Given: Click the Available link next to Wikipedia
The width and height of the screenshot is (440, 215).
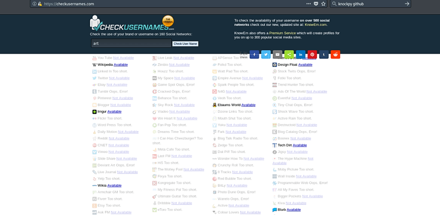Looking at the screenshot, I should coord(121,65).
